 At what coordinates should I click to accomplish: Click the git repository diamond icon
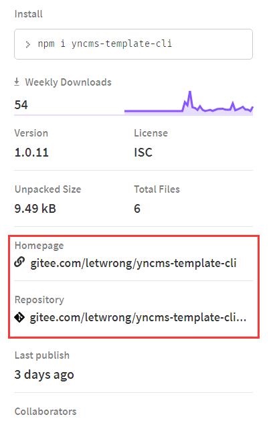[19, 317]
